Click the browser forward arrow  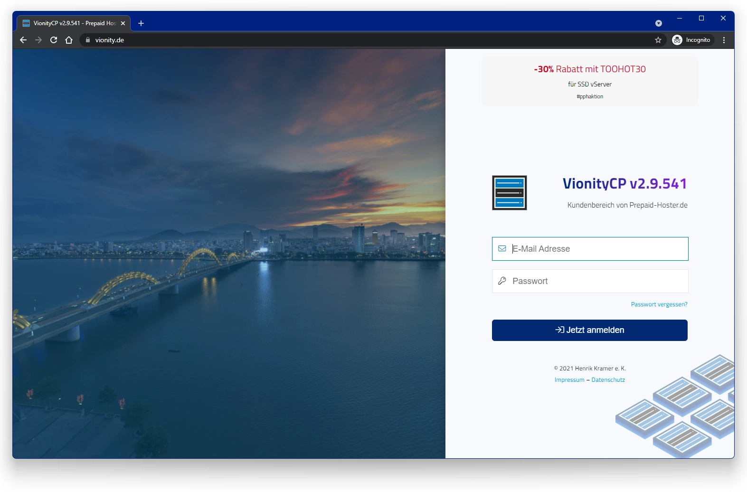[x=38, y=40]
